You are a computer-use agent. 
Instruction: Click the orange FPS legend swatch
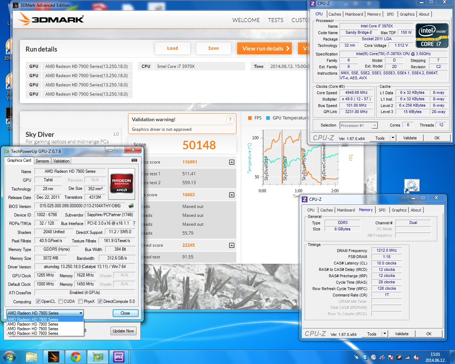pos(250,118)
